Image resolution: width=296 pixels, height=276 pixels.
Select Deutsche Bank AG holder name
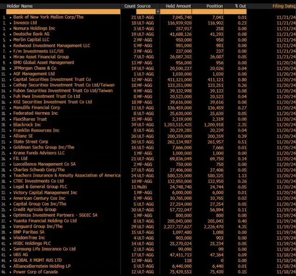31,34
